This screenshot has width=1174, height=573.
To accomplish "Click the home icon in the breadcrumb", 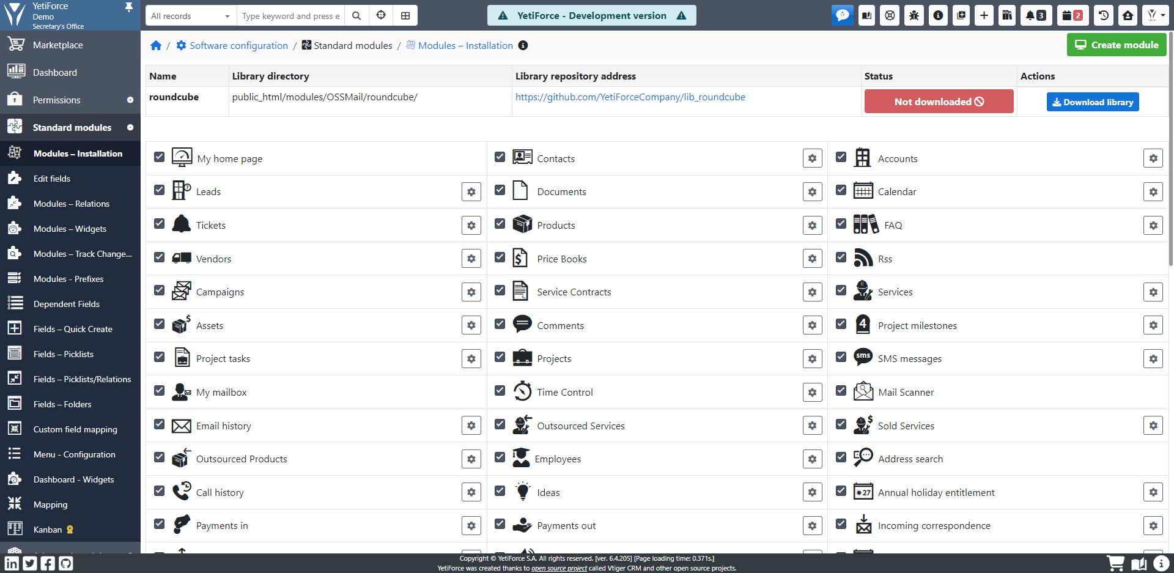I will click(156, 45).
